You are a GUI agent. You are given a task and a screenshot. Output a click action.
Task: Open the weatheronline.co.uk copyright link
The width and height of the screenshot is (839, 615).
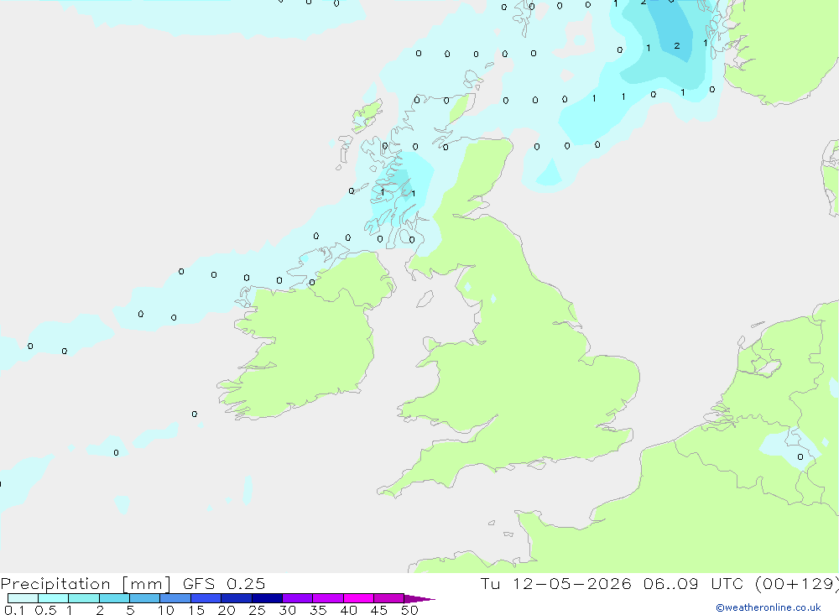[769, 607]
